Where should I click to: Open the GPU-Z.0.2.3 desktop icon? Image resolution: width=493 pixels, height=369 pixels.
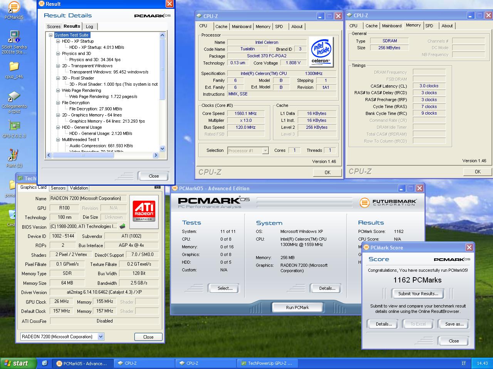[x=14, y=126]
